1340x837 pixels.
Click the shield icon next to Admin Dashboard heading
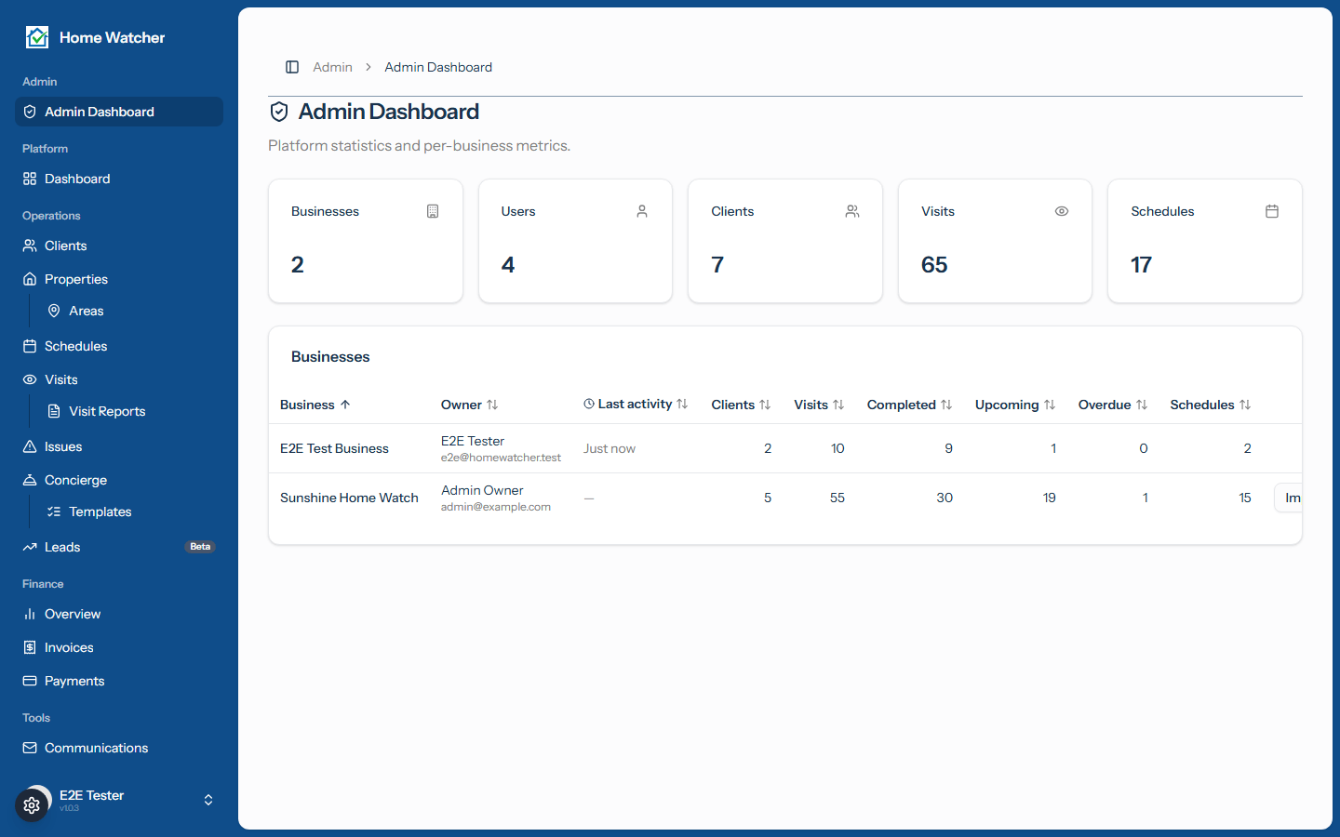point(279,113)
